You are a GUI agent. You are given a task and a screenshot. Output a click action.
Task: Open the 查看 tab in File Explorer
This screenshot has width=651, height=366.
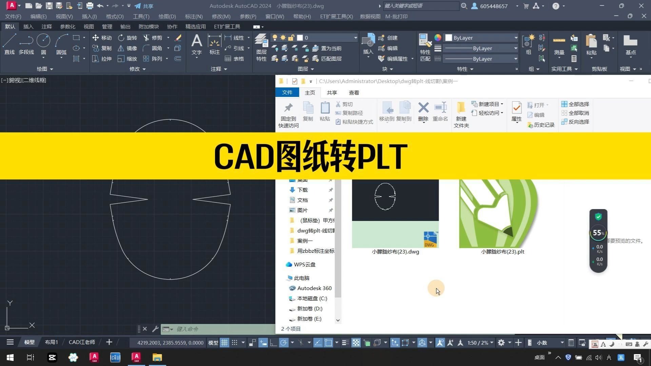[x=354, y=93]
